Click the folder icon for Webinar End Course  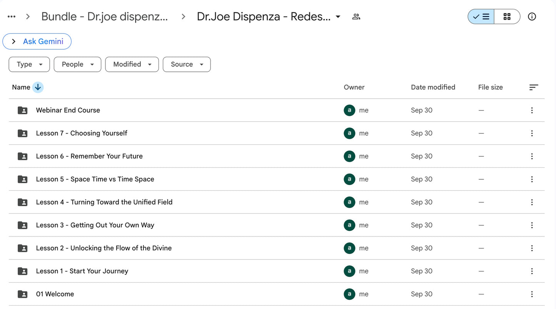click(x=22, y=110)
